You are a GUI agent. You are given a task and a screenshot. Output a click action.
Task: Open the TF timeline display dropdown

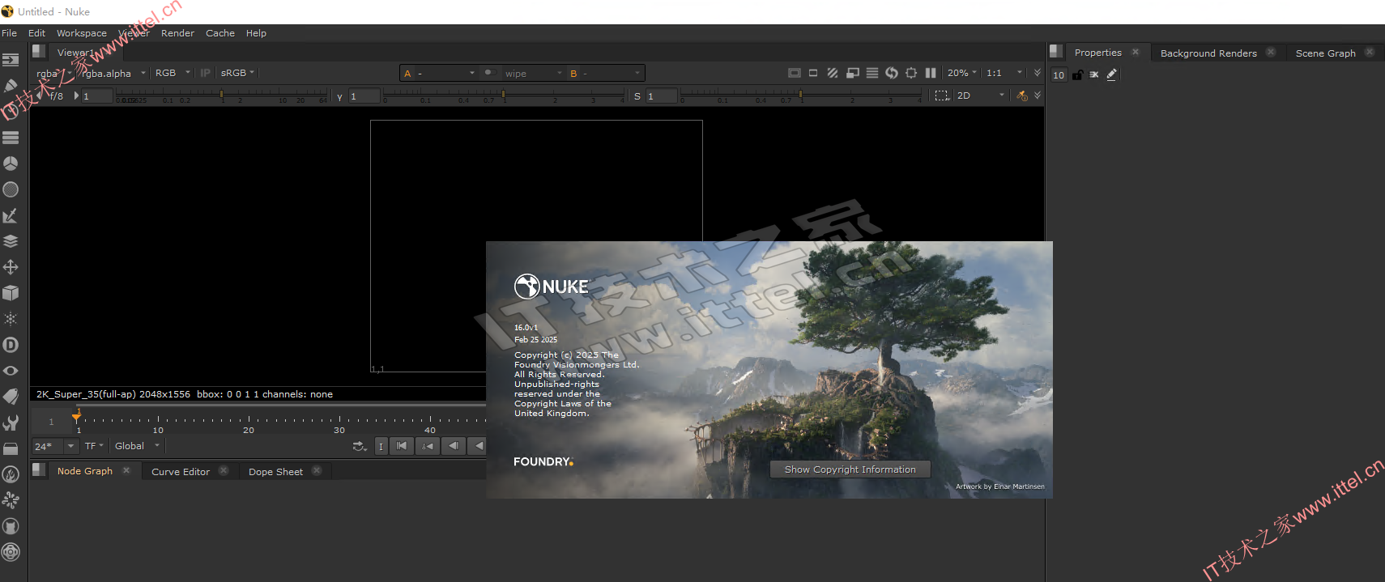(x=94, y=446)
